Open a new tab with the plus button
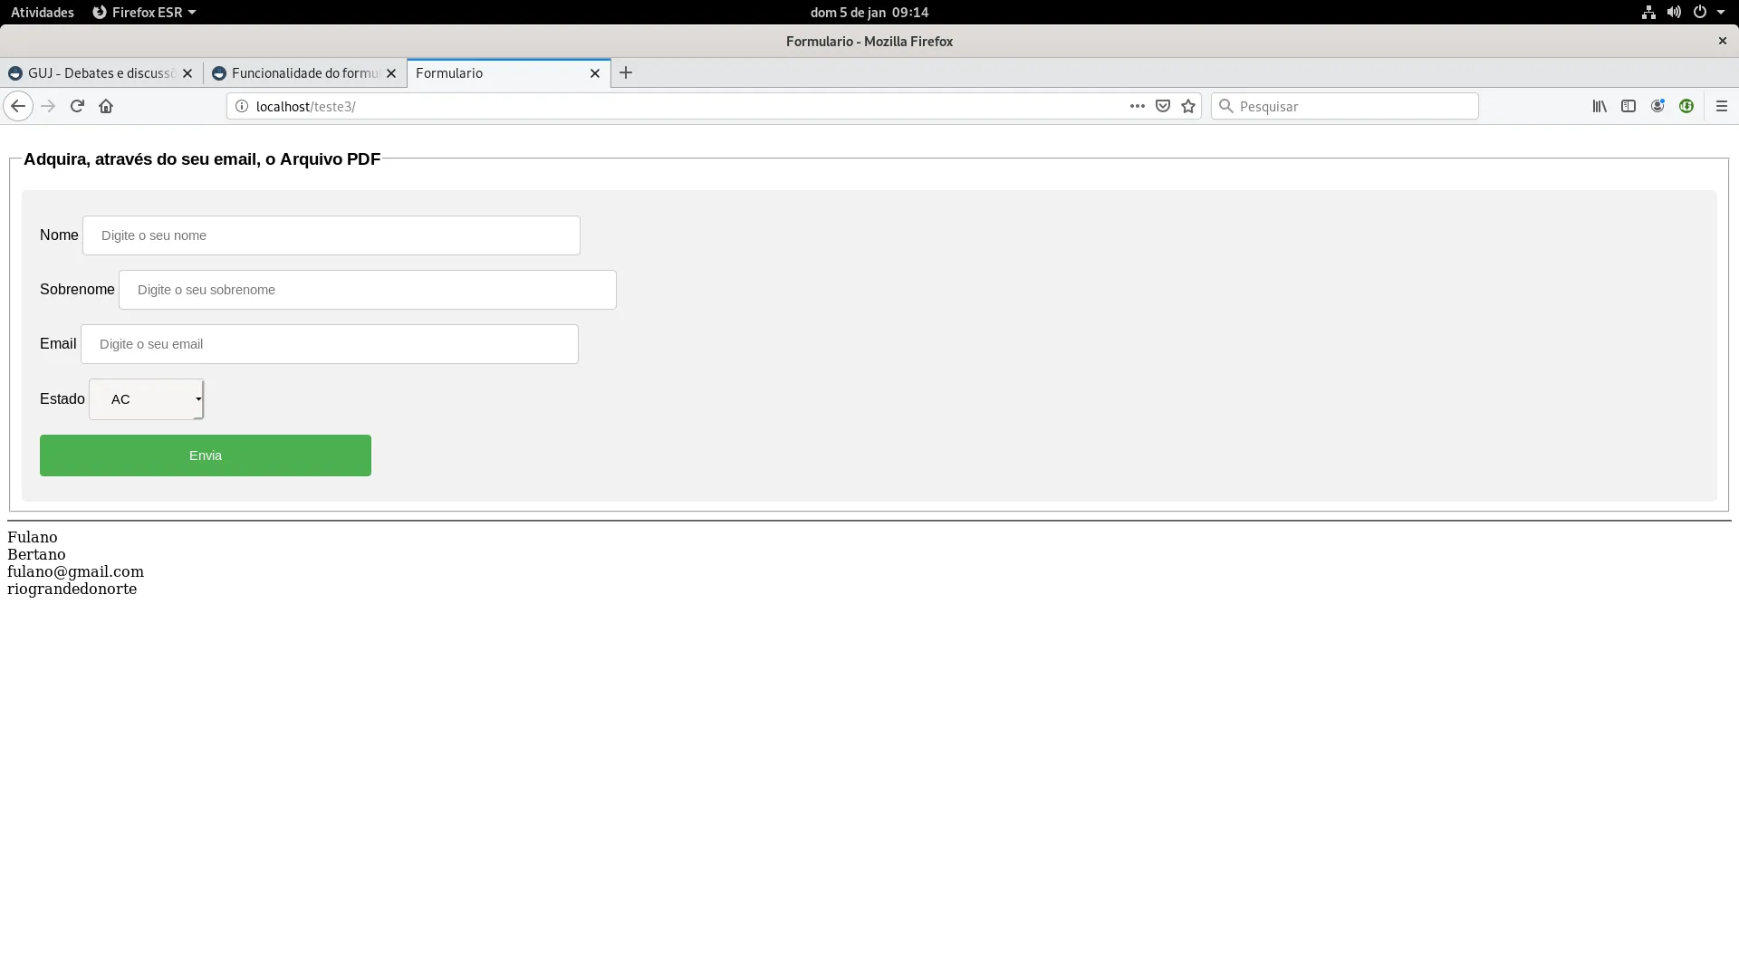The width and height of the screenshot is (1739, 978). coord(626,72)
